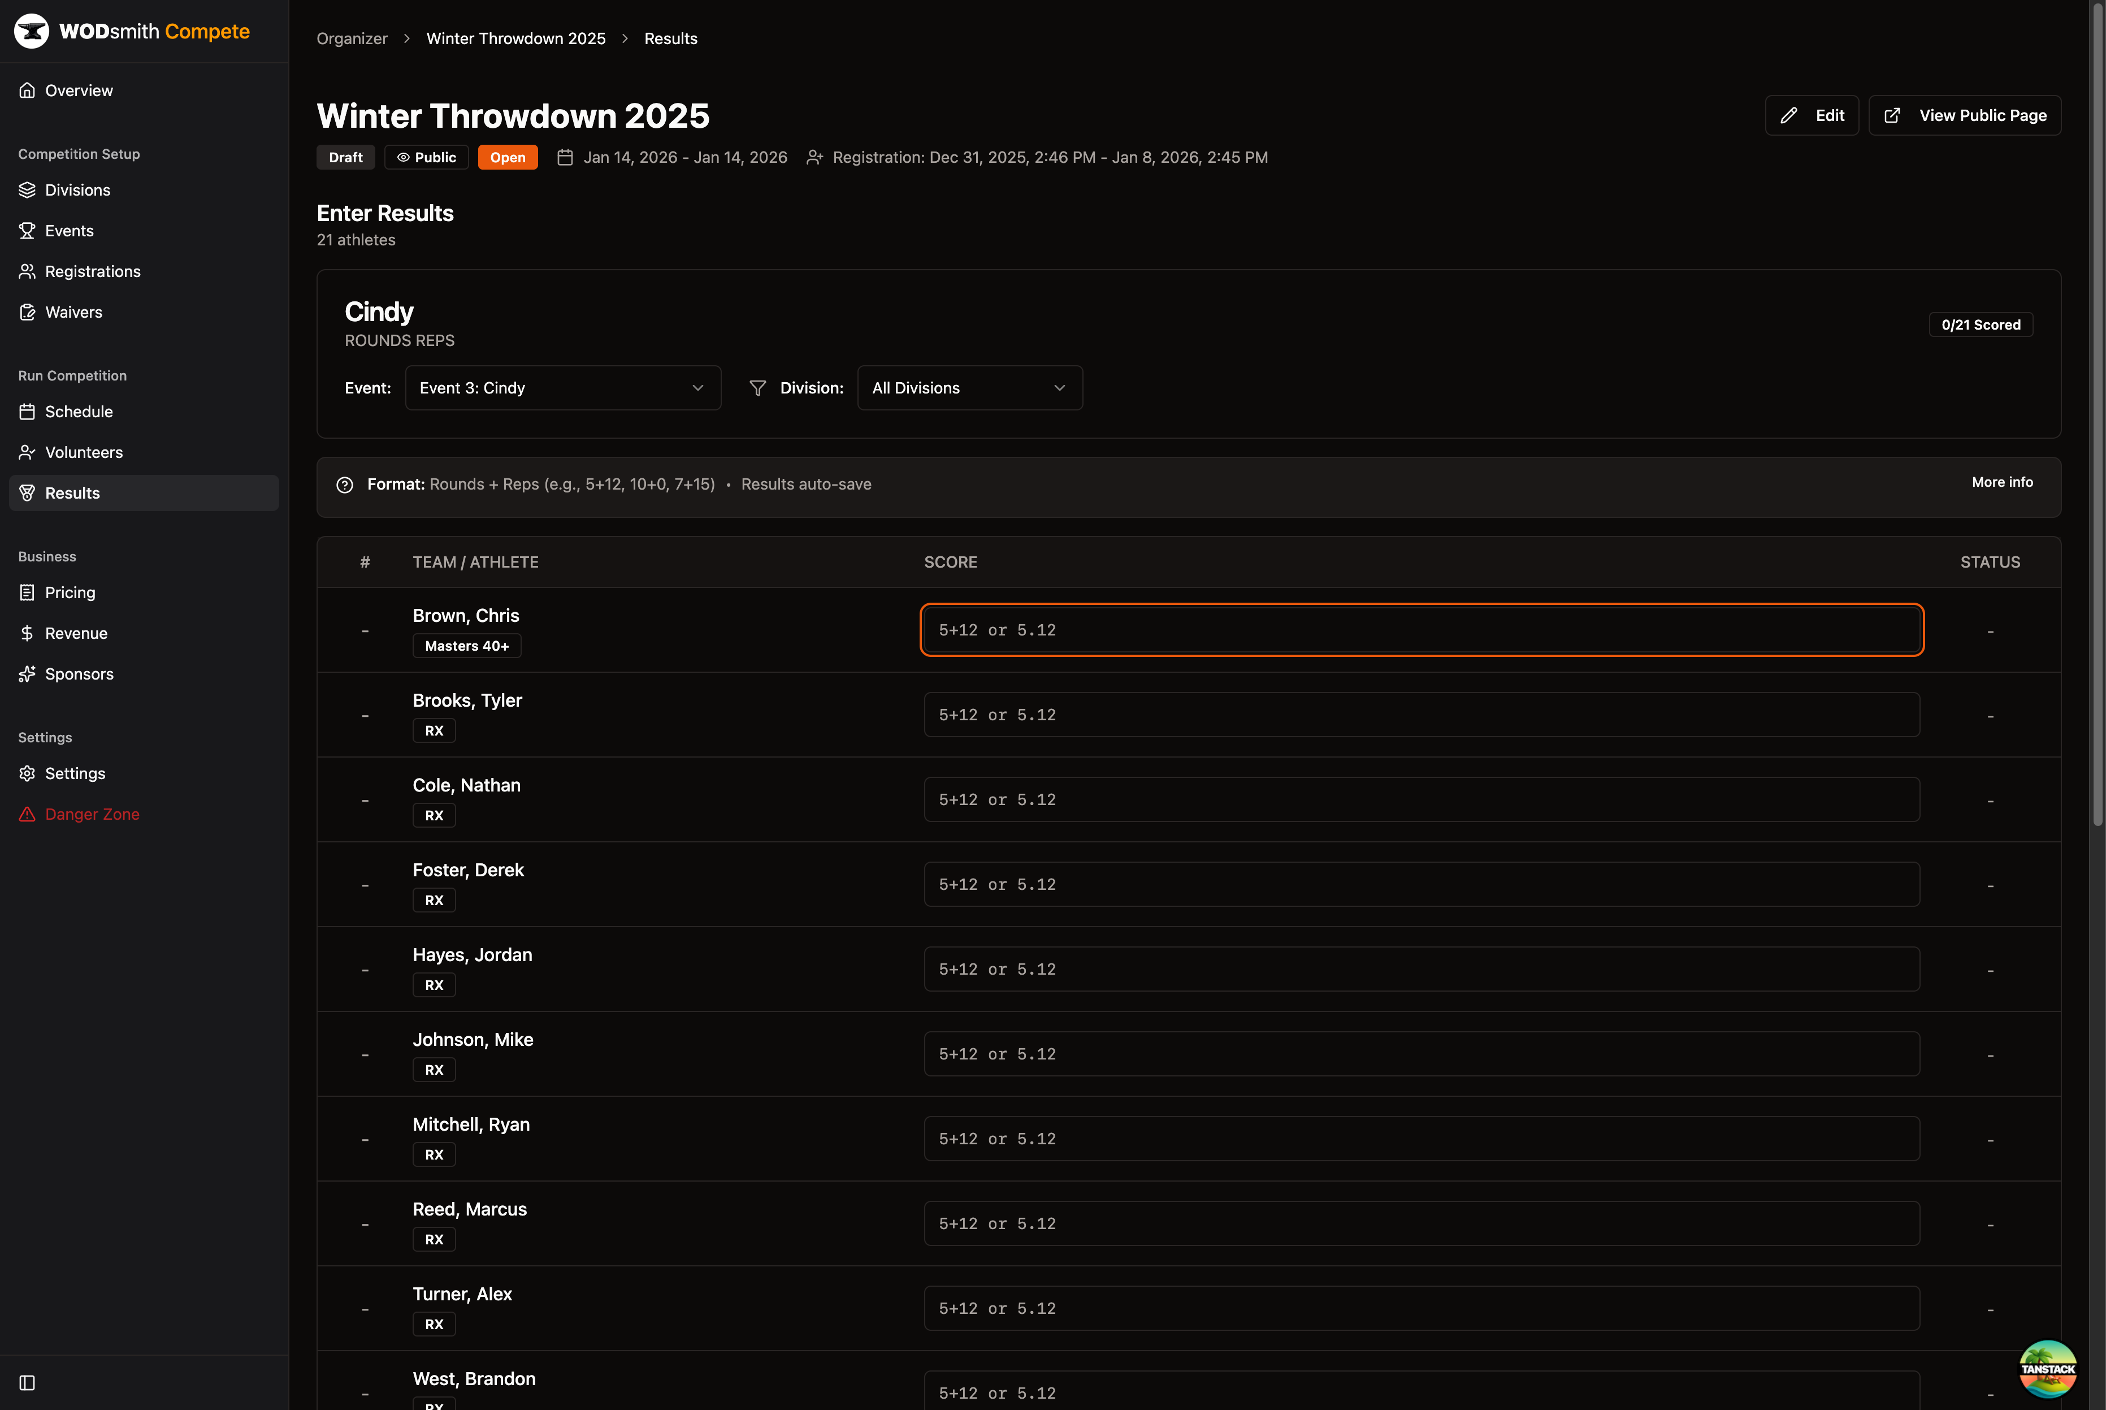The width and height of the screenshot is (2106, 1410).
Task: Click the Registrations people icon
Action: pos(27,271)
